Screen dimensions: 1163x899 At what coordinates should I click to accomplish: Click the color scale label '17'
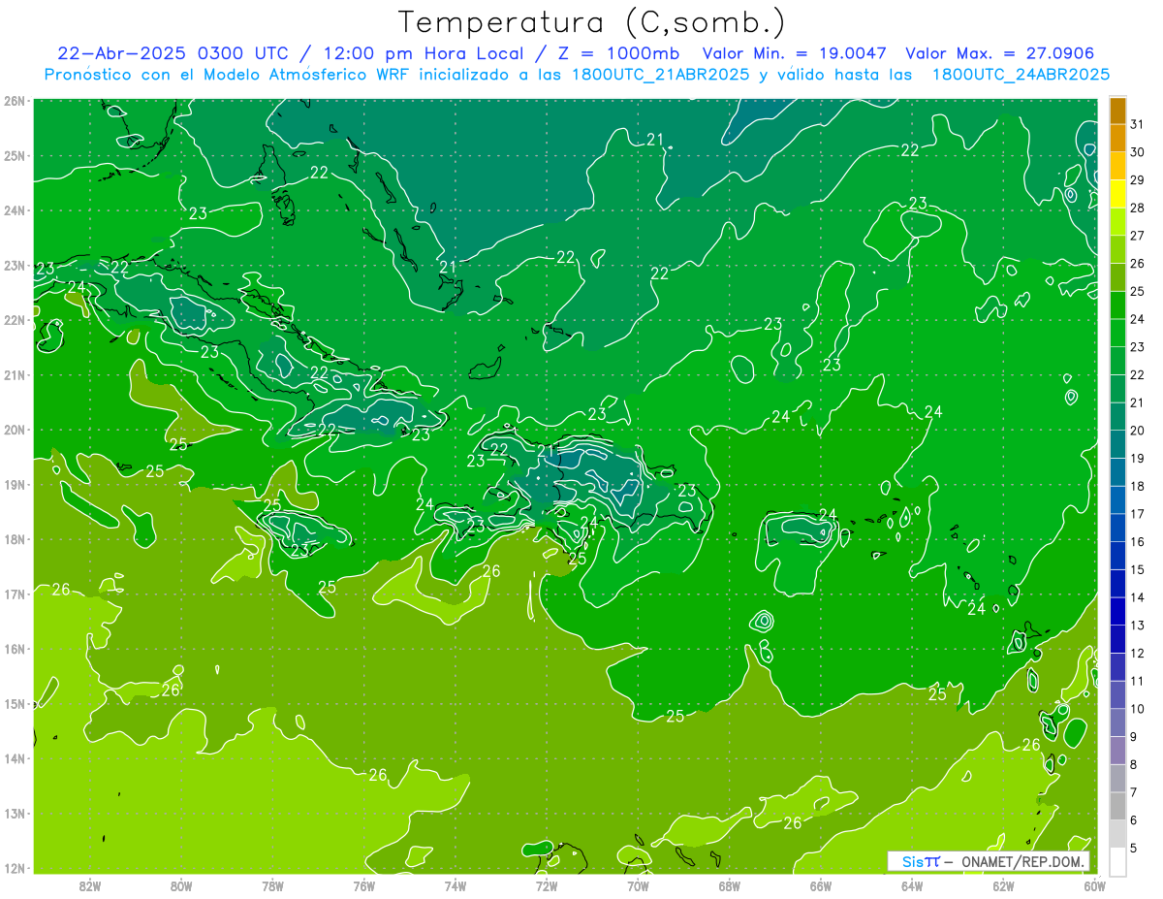[x=1138, y=514]
